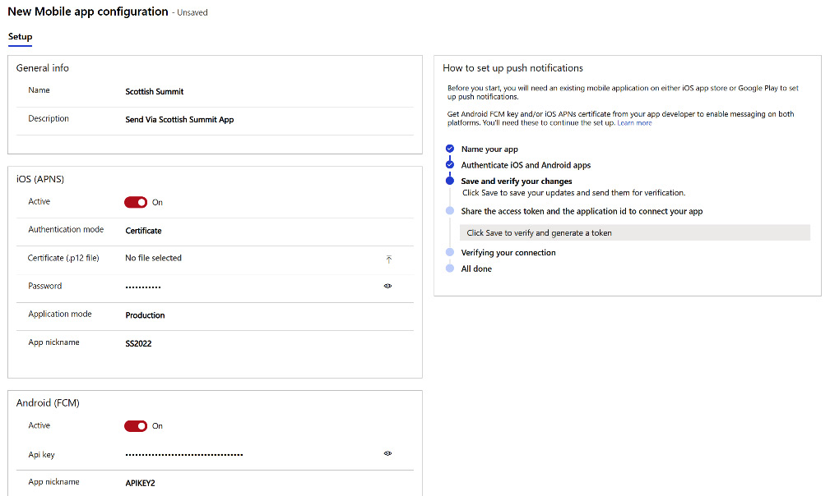Click the Android 'On' toggle label

click(157, 425)
